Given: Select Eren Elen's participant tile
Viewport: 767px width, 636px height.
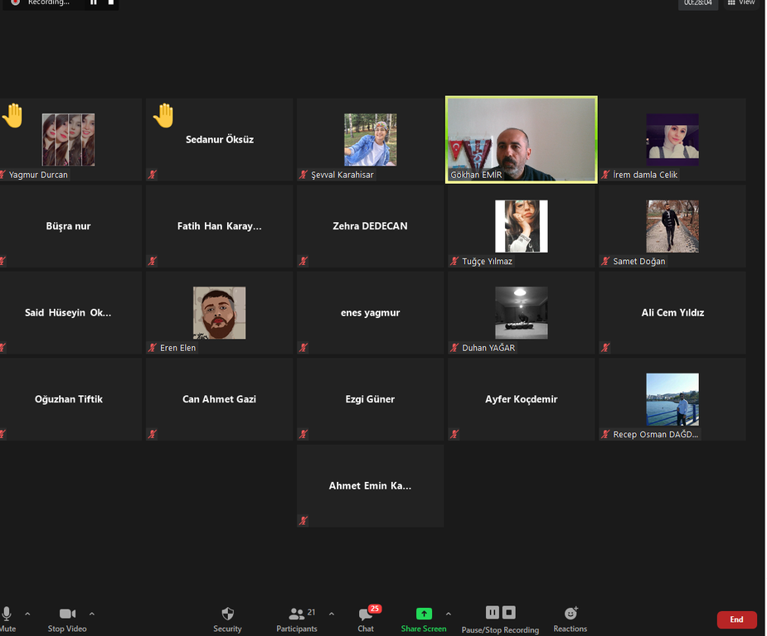Looking at the screenshot, I should pyautogui.click(x=219, y=313).
